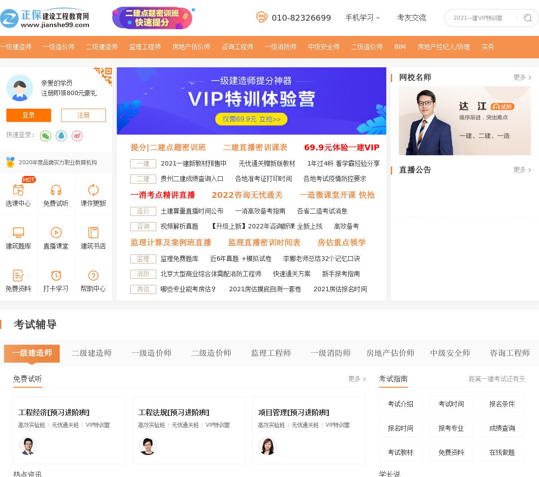Screen dimensions: 539x477
Task: Open the 监理免费题库 link
Action: click(179, 258)
